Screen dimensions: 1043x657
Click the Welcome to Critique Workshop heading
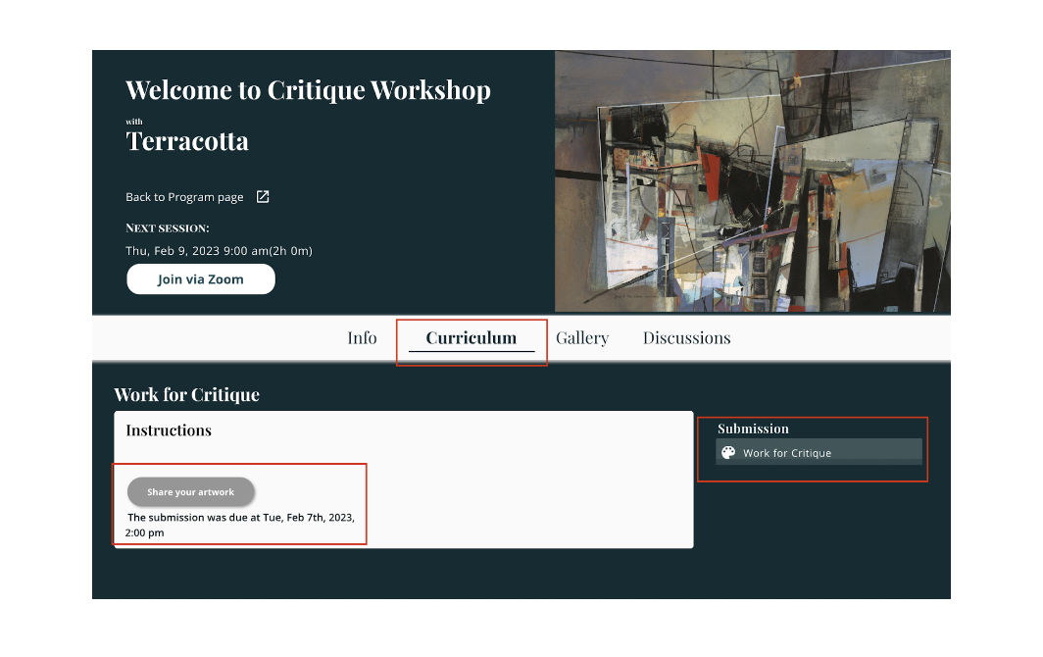(308, 90)
